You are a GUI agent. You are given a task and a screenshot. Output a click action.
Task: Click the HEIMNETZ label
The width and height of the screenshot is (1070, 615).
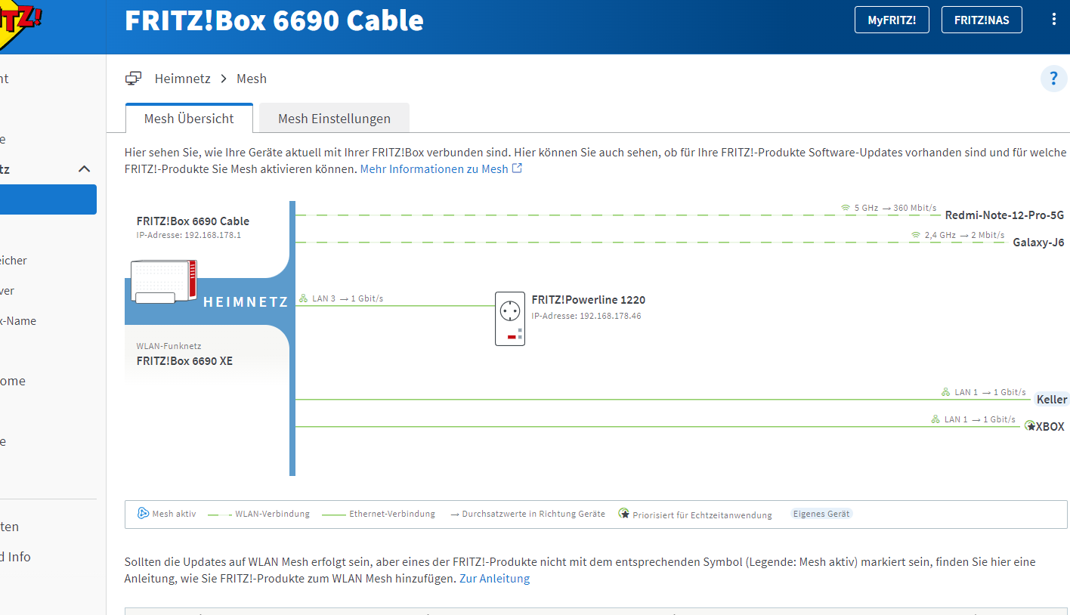246,302
